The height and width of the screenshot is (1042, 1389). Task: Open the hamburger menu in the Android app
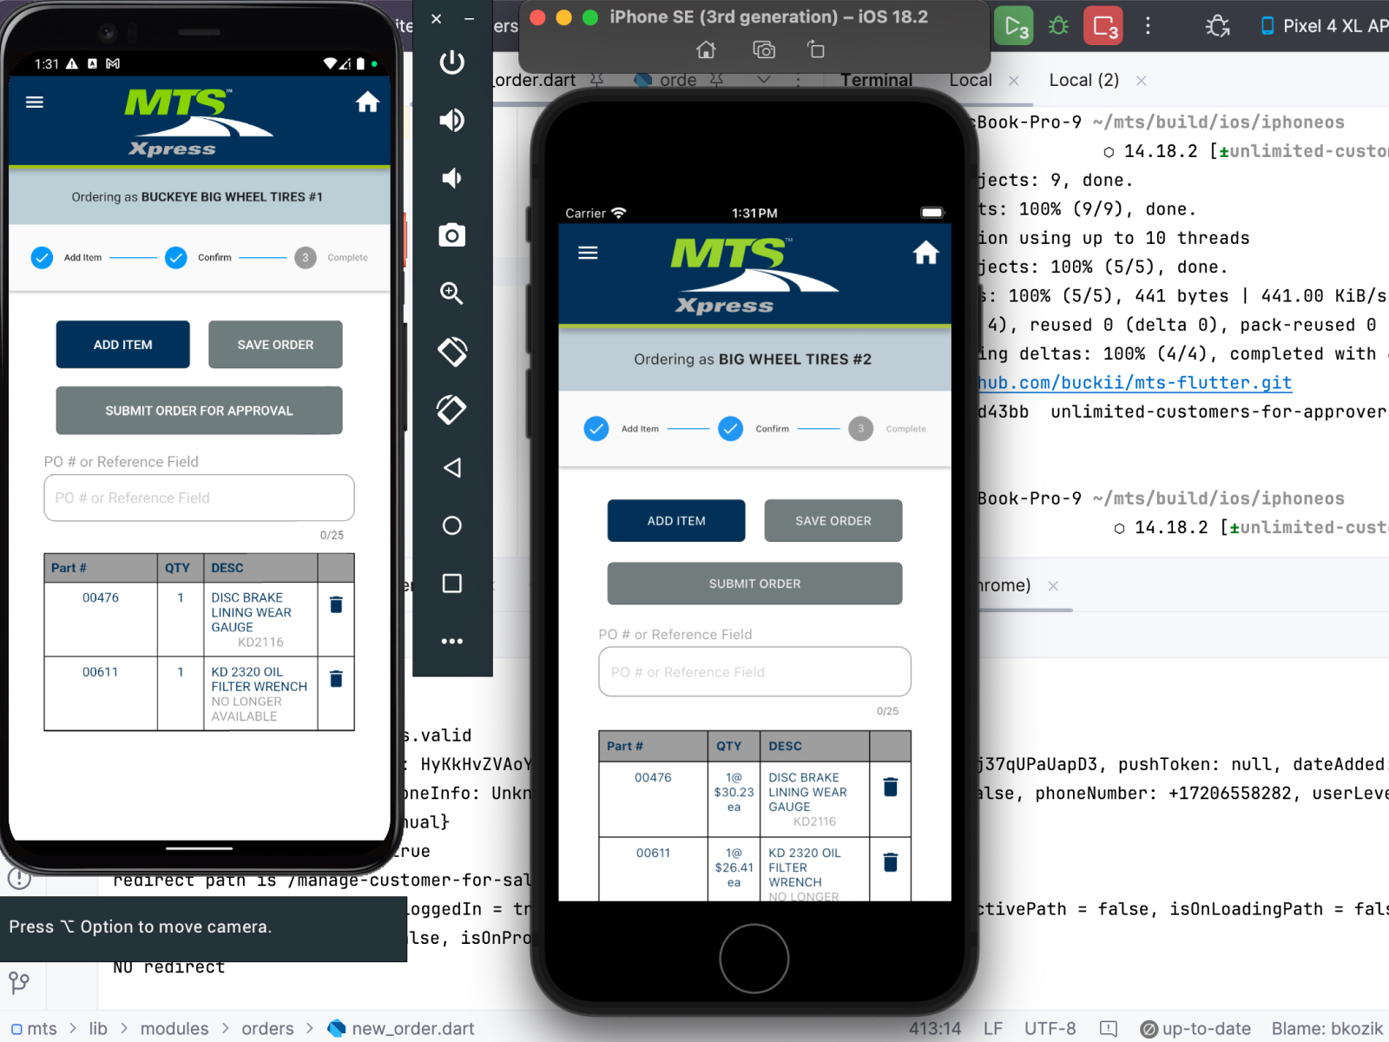click(x=35, y=102)
